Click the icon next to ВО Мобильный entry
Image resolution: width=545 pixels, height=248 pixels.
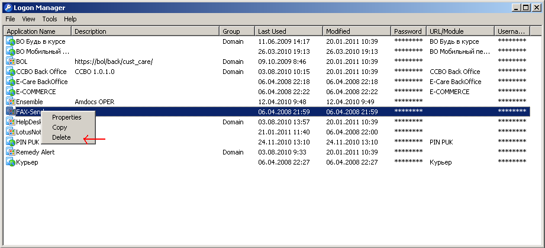coord(11,51)
